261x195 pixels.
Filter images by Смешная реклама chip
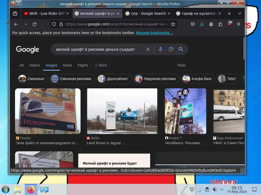click(x=72, y=79)
